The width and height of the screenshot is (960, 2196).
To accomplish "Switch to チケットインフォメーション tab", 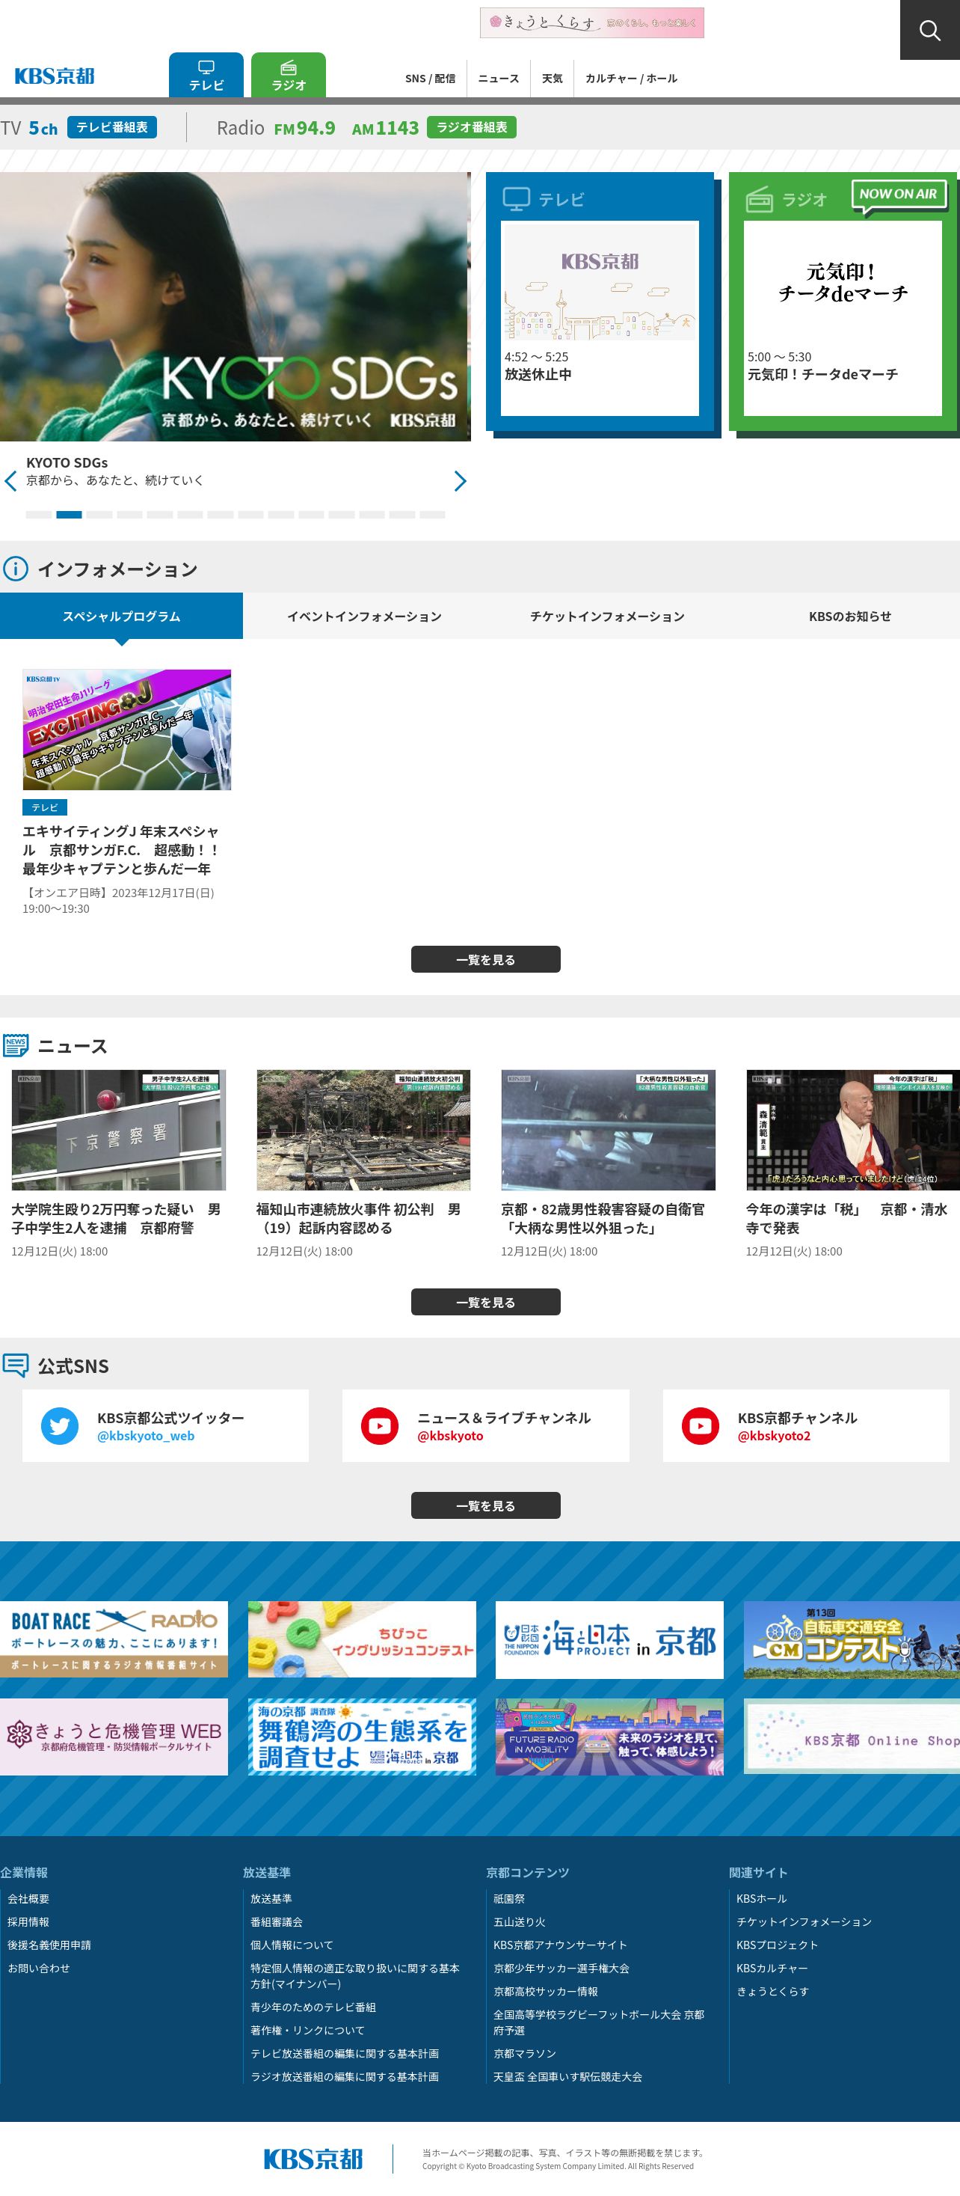I will pos(607,616).
